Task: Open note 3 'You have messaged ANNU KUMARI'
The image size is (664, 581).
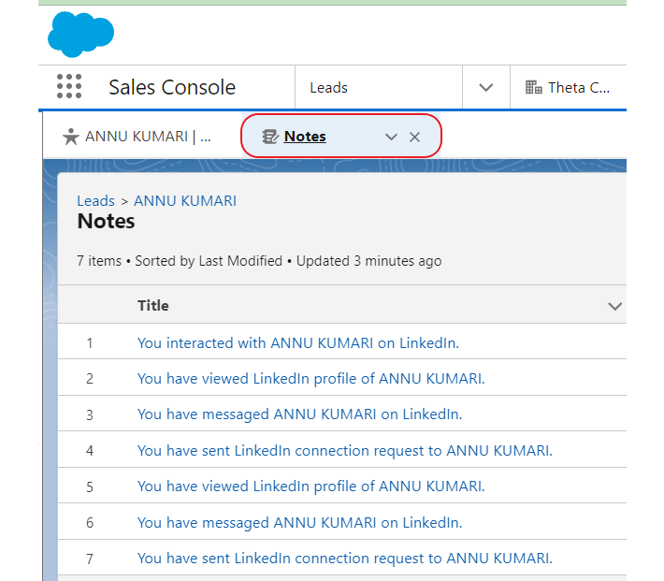Action: coord(300,414)
